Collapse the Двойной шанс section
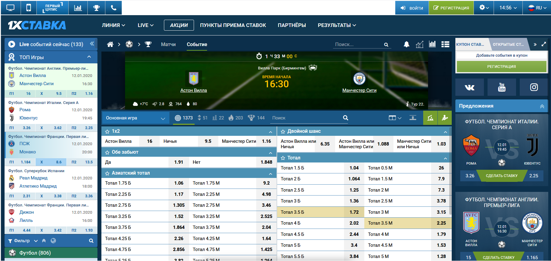The width and height of the screenshot is (551, 261). click(445, 132)
